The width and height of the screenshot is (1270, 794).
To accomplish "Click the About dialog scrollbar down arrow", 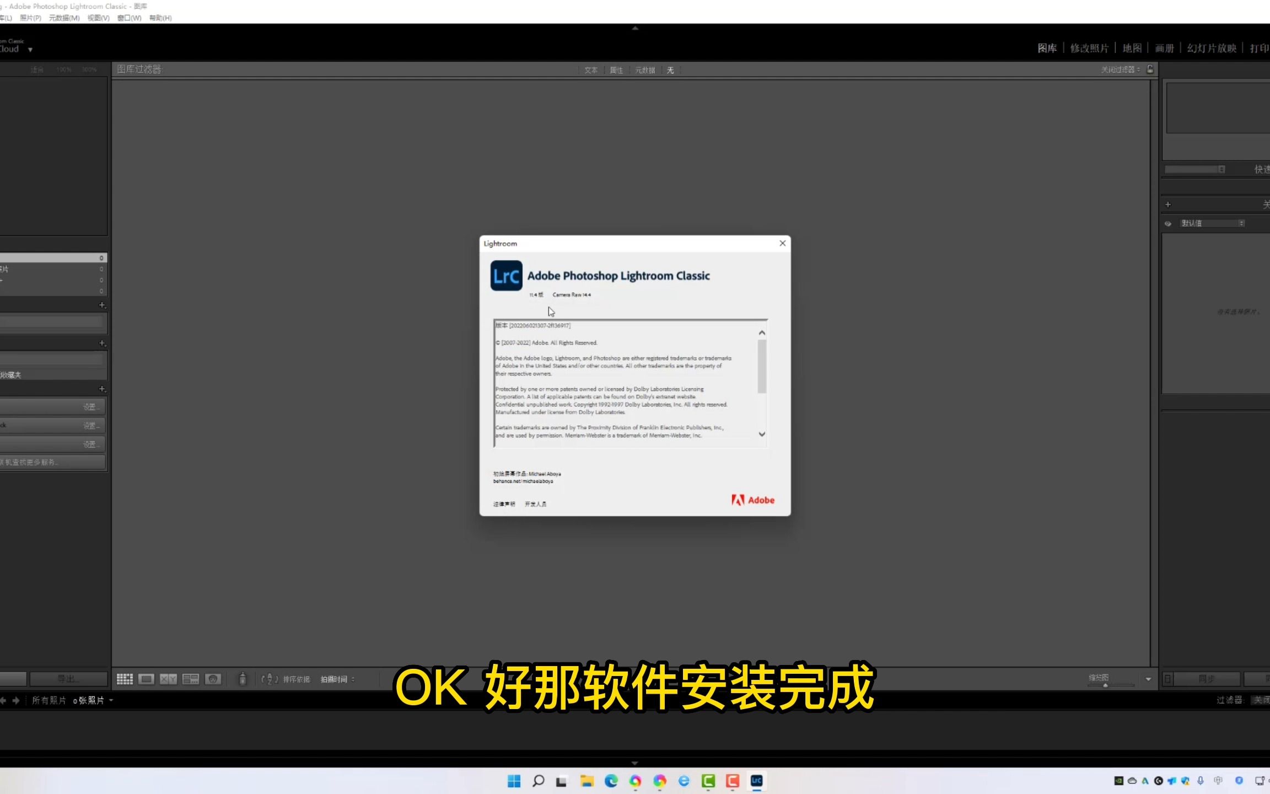I will [x=762, y=434].
